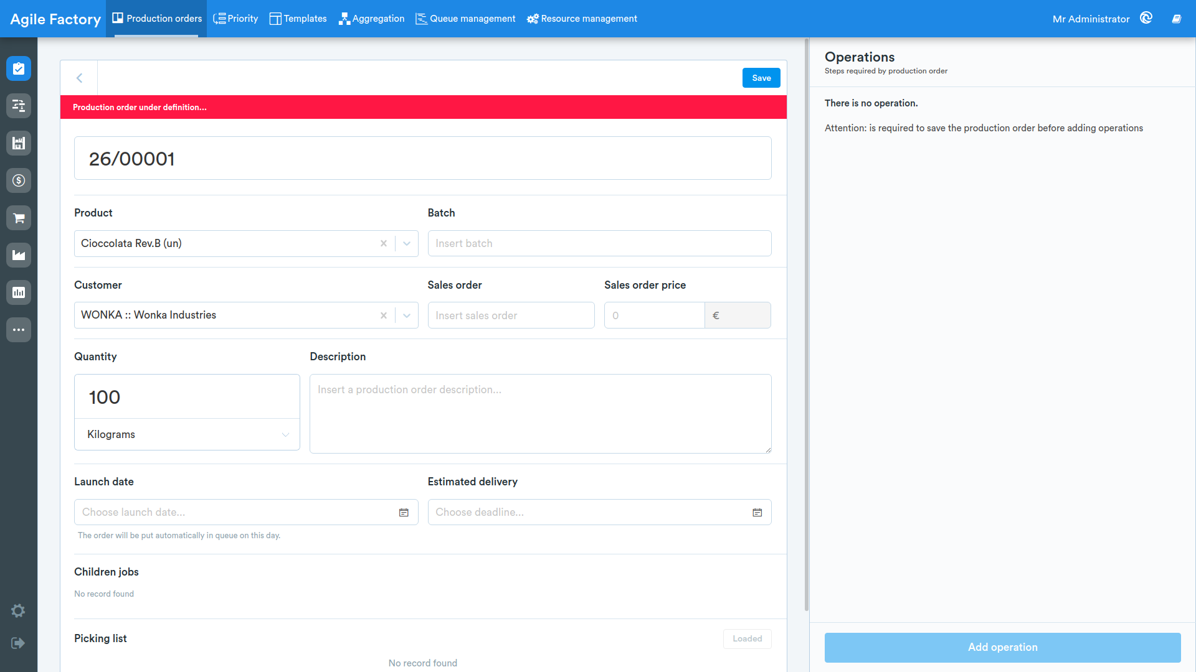Open the dollar coin sidebar icon
Screen dimensions: 1196x672
click(x=19, y=180)
